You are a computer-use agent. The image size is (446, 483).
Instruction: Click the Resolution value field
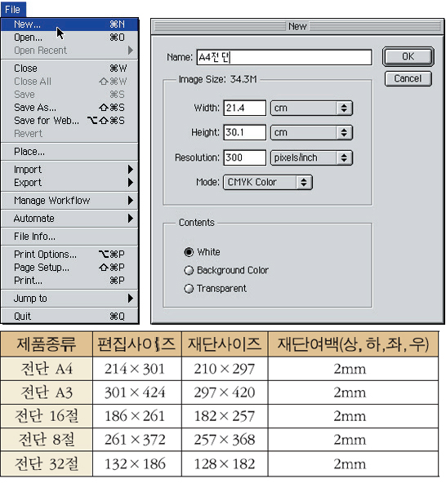coord(244,157)
